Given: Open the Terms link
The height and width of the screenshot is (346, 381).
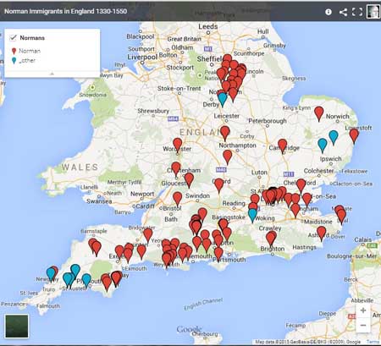Looking at the screenshot, I should coord(373,342).
